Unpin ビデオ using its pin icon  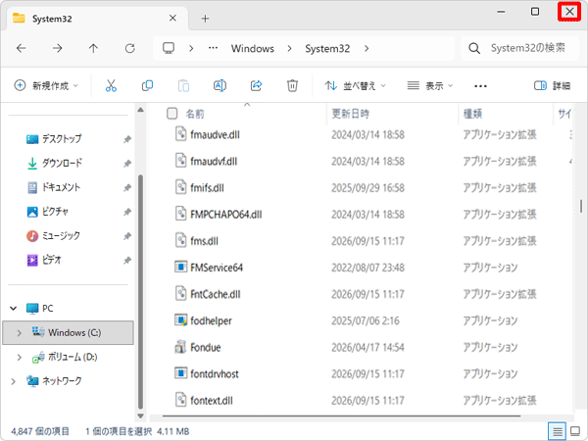(x=127, y=261)
